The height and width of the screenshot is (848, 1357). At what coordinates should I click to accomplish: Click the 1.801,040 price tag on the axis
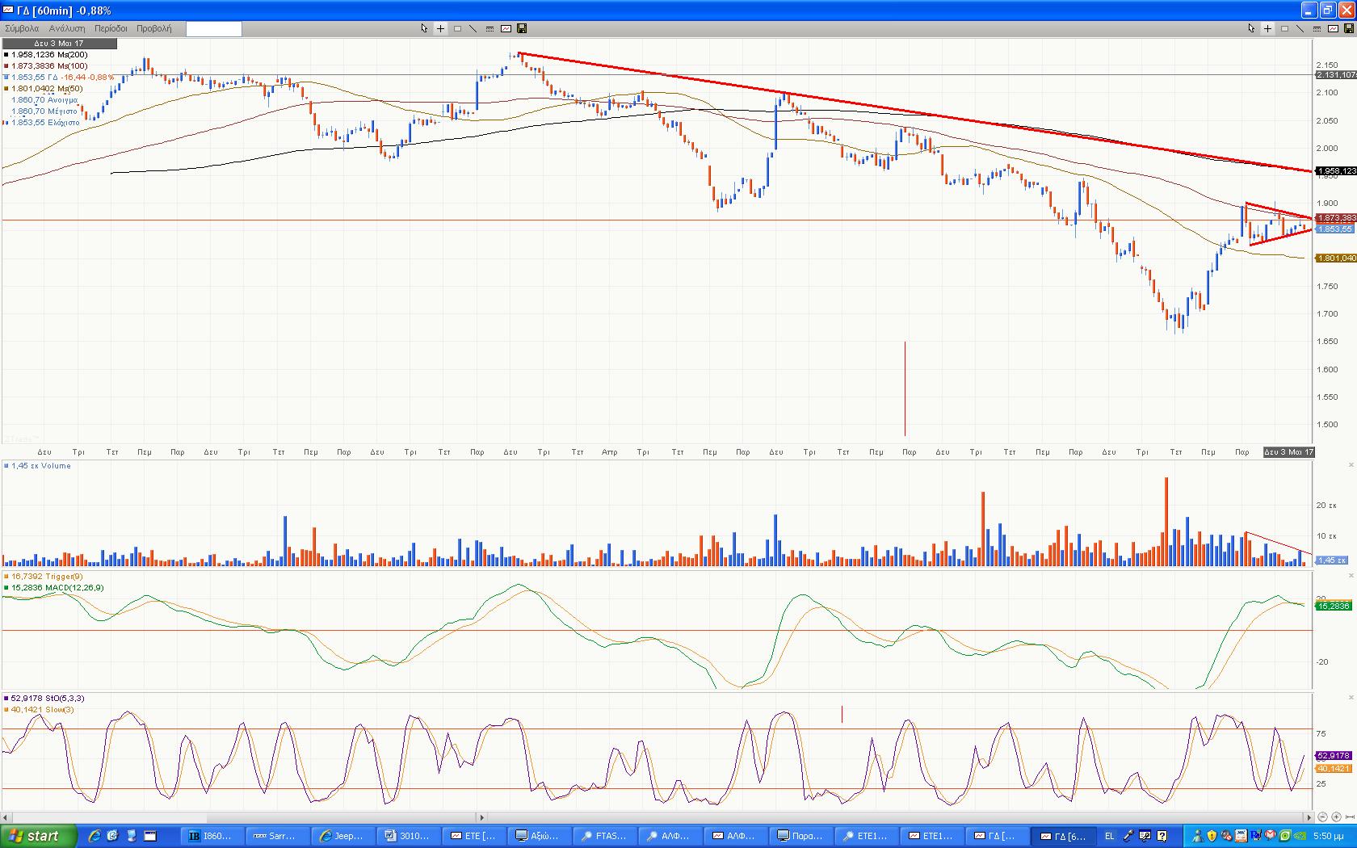pyautogui.click(x=1336, y=258)
